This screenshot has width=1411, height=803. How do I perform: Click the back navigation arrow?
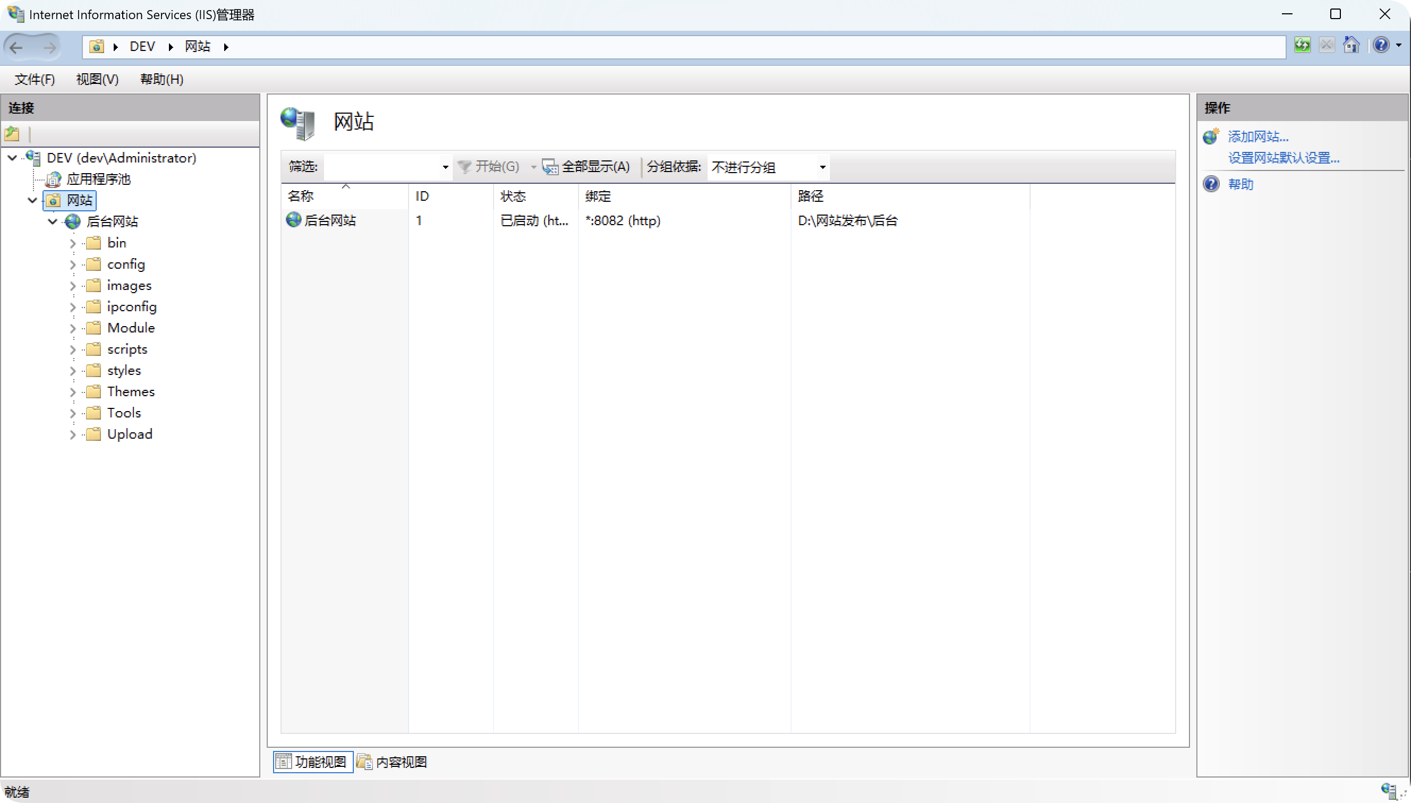[x=16, y=47]
